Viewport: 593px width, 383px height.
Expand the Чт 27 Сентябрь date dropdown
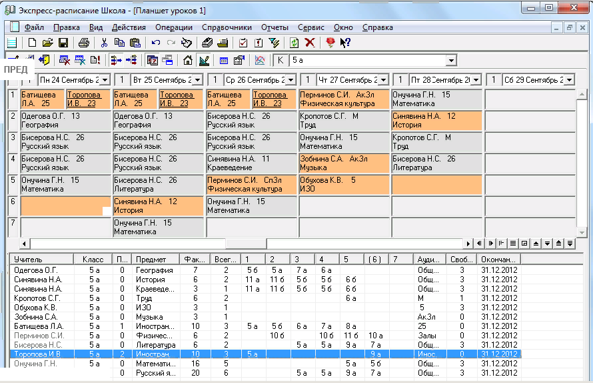[x=383, y=80]
